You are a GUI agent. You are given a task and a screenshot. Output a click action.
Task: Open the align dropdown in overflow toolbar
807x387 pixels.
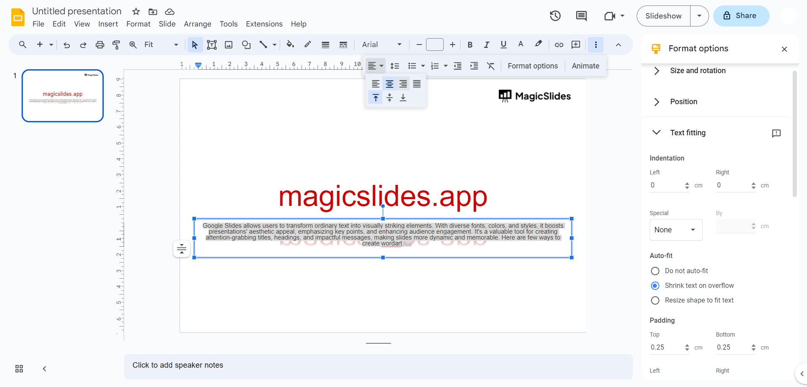point(375,66)
